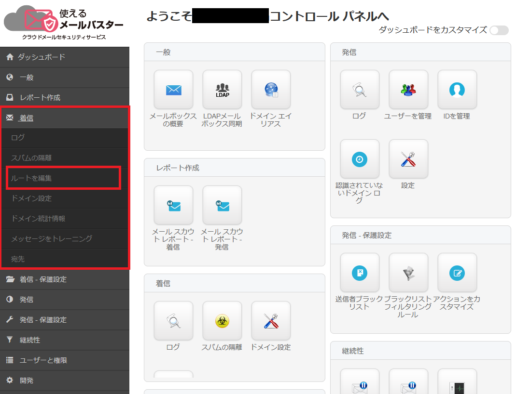The height and width of the screenshot is (394, 530).
Task: Open ブラックリスト フィルタリング ルール icon
Action: click(408, 273)
